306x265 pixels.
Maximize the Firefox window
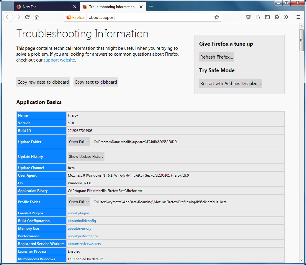pyautogui.click(x=287, y=3)
